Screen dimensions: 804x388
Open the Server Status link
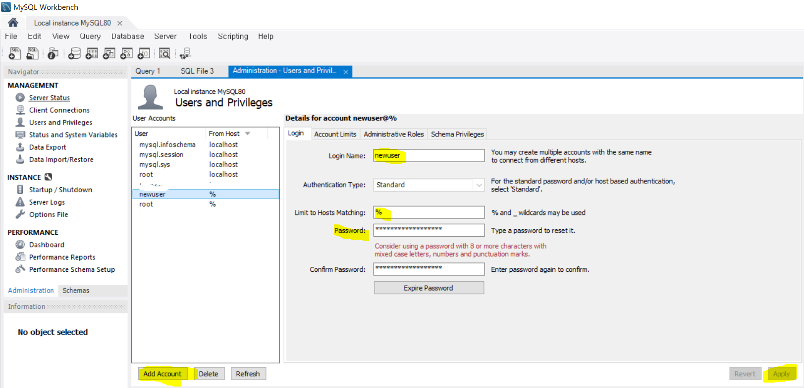coord(49,98)
